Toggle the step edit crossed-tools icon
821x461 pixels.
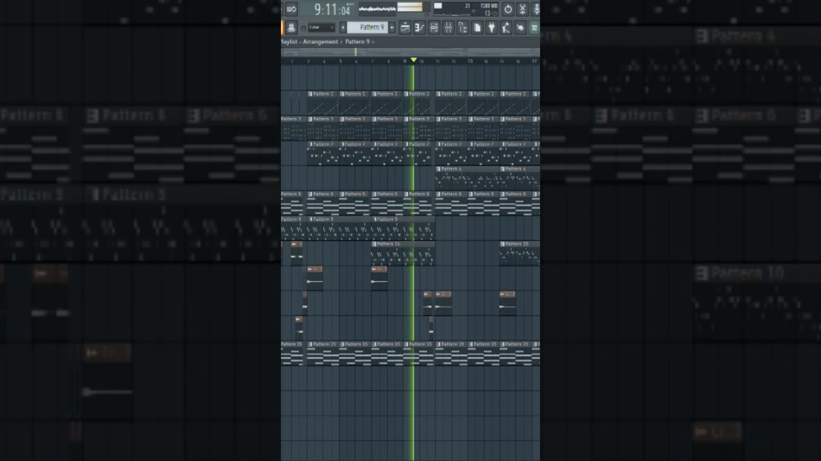click(522, 9)
